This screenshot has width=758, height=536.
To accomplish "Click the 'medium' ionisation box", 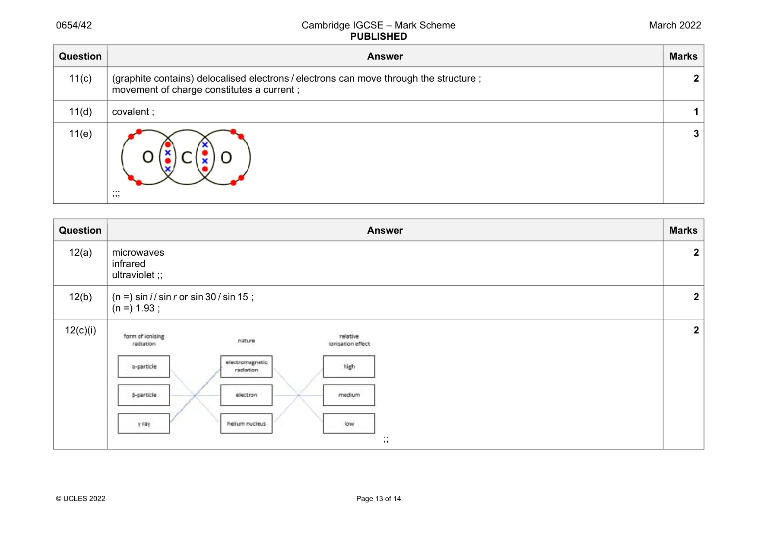I will point(349,395).
